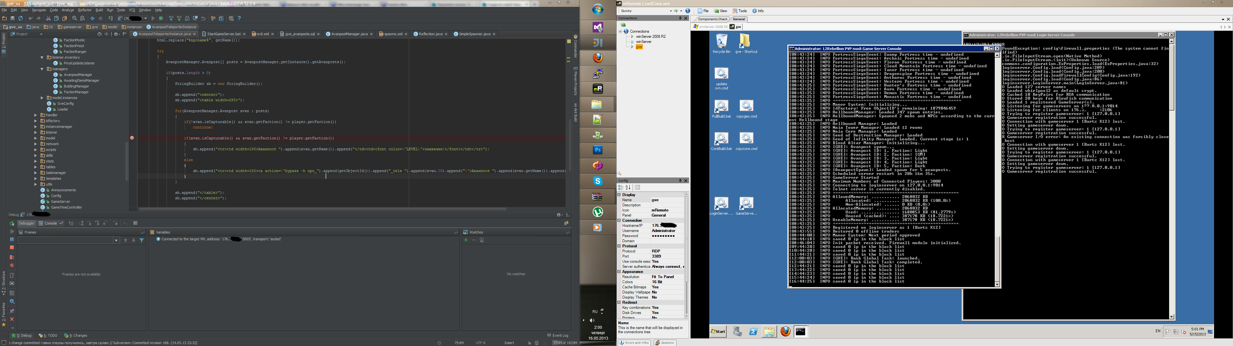Collapse the Protocol section in Config
This screenshot has width=1233, height=346.
coord(619,246)
